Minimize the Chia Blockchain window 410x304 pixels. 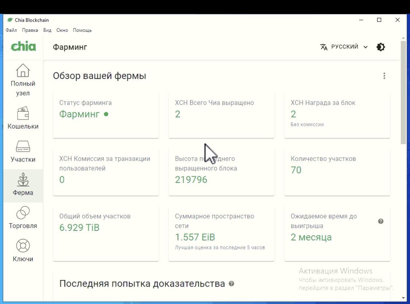click(361, 20)
